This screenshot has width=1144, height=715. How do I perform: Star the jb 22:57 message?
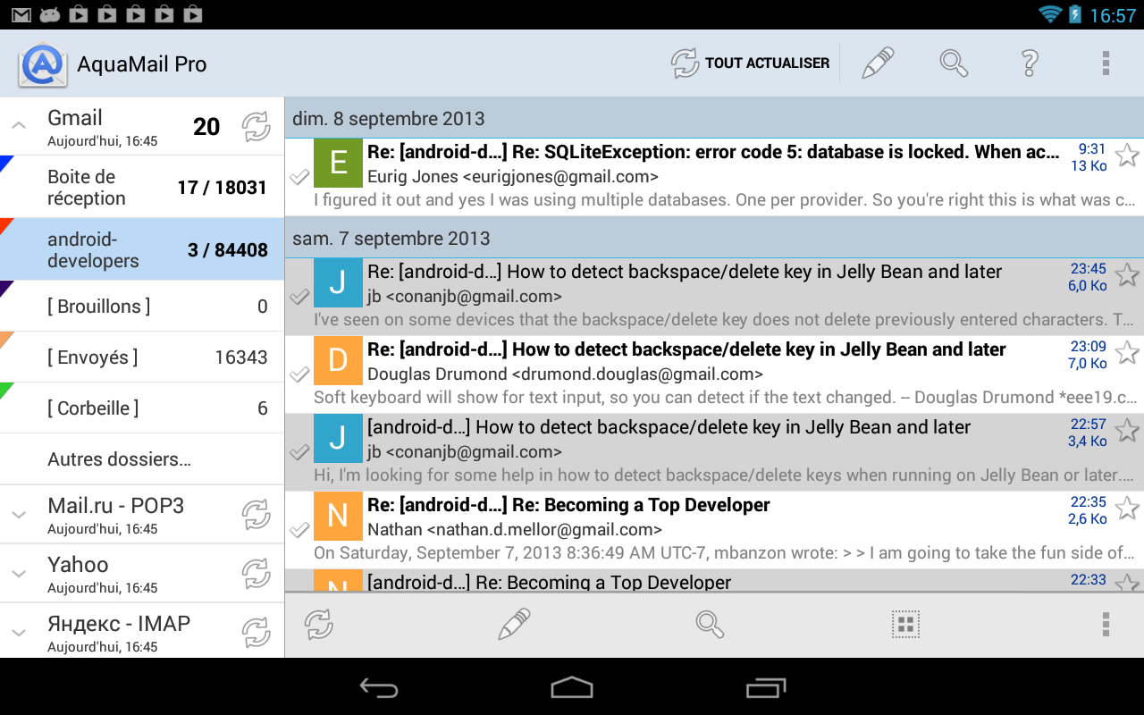1127,431
